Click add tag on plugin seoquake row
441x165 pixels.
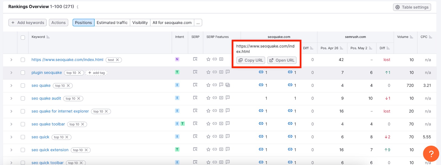tap(96, 73)
